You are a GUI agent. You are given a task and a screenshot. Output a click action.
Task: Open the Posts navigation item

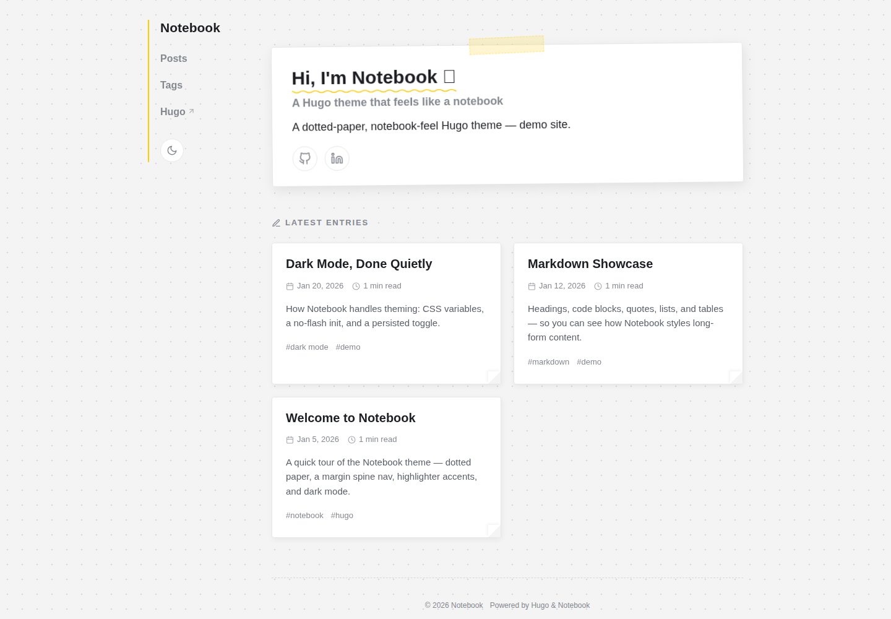tap(173, 58)
